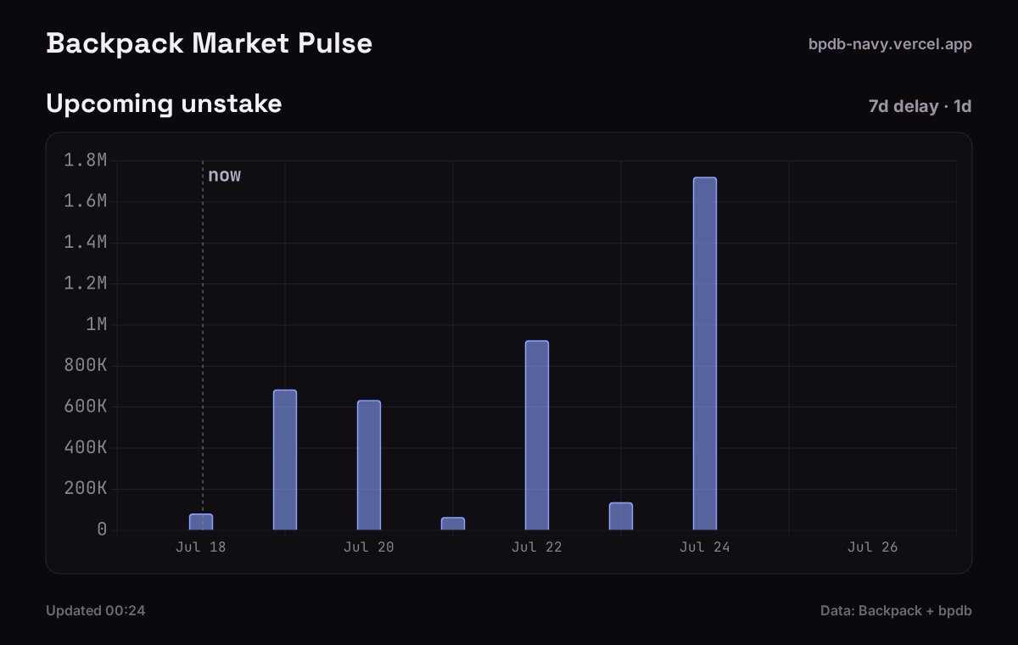Viewport: 1018px width, 645px height.
Task: Click the Jul 22 x-axis label
Action: coord(537,547)
